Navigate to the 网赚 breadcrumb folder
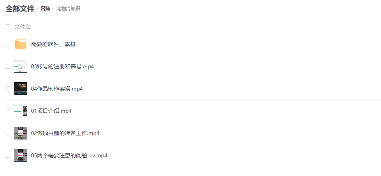The height and width of the screenshot is (176, 381). (45, 8)
